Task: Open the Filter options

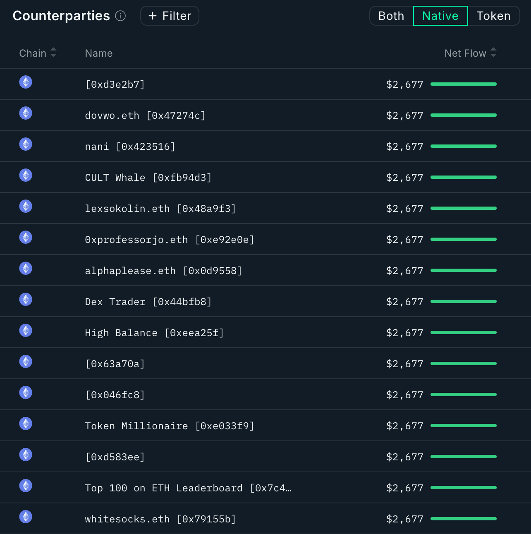Action: coord(170,16)
